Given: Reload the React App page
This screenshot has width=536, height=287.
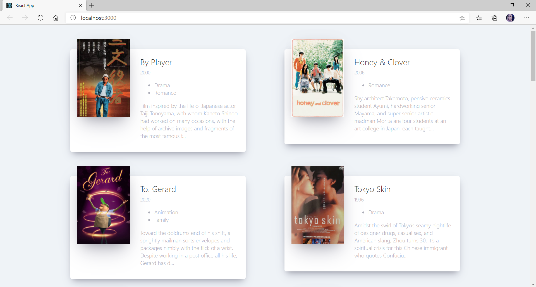Looking at the screenshot, I should click(x=40, y=18).
